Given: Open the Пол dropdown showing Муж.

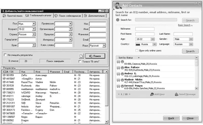Looking at the screenshot, I should 34,24.
